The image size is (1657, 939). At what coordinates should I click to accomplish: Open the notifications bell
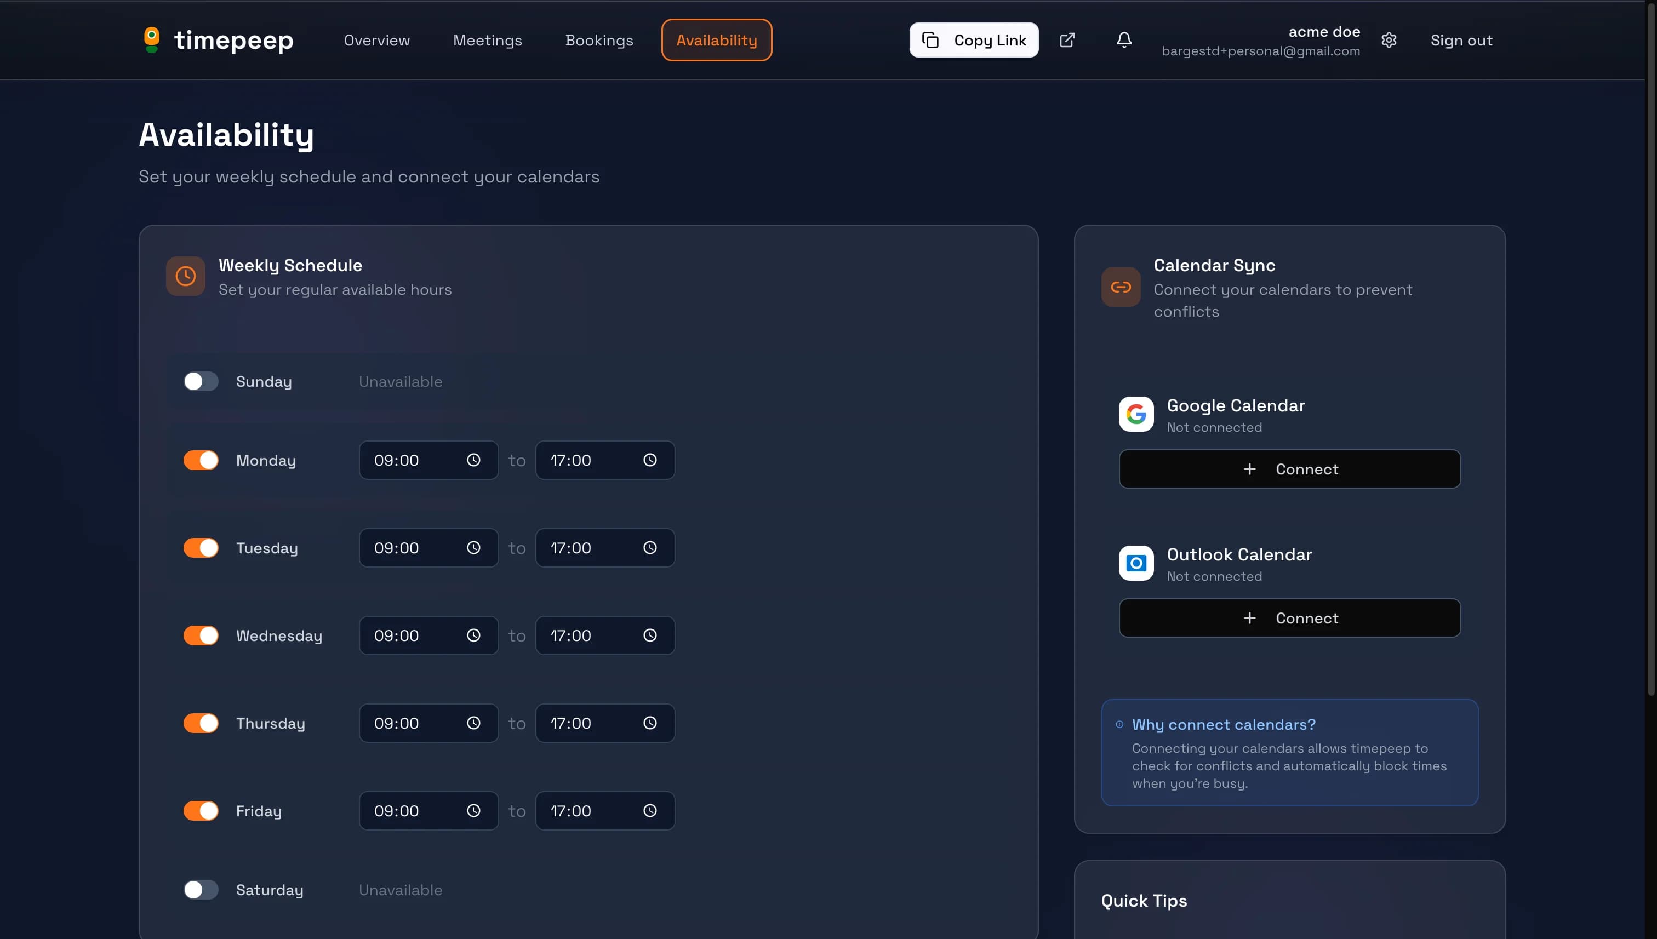click(x=1124, y=40)
